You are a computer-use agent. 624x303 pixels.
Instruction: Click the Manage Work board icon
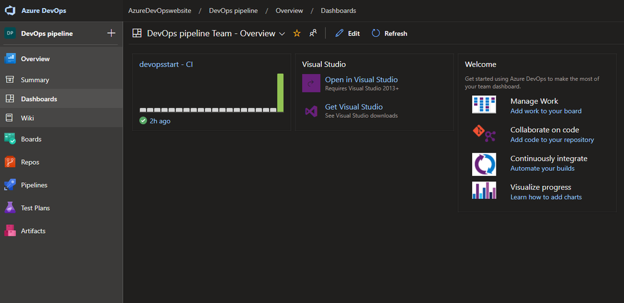coord(484,105)
